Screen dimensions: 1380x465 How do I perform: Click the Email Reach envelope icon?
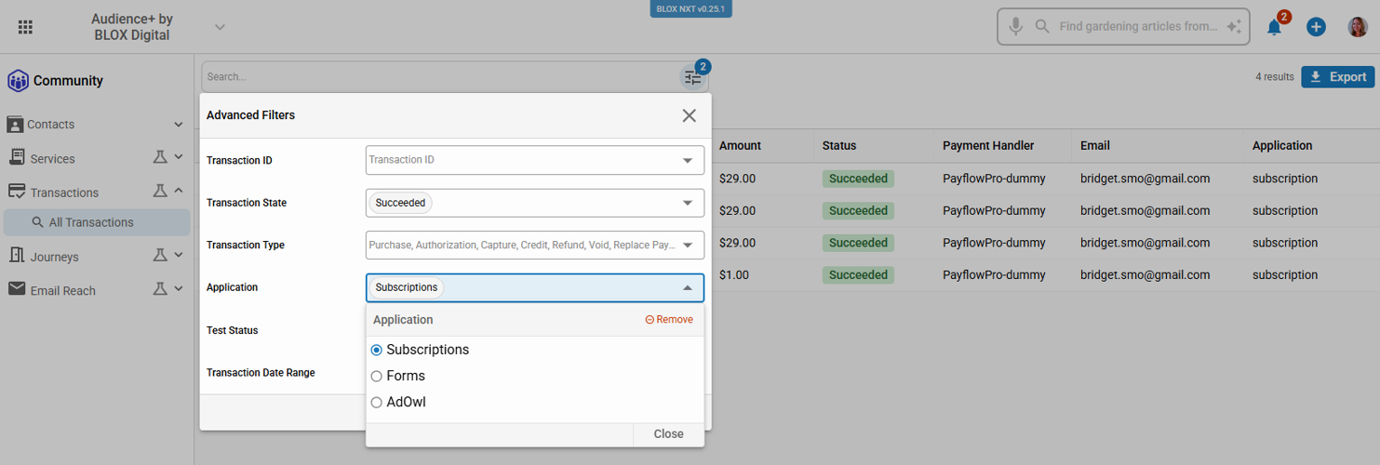(17, 289)
